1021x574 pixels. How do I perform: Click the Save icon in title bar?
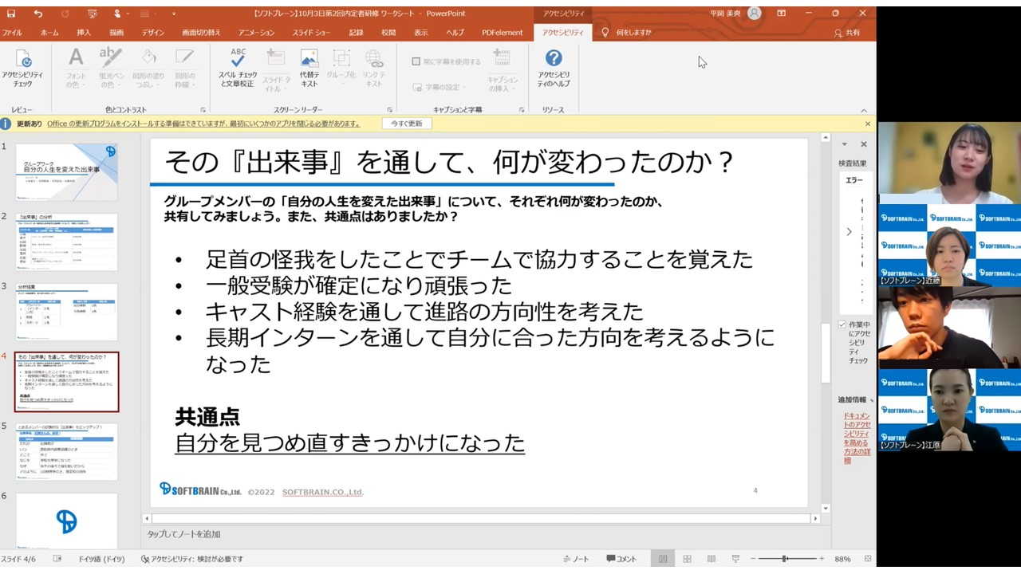pyautogui.click(x=13, y=14)
